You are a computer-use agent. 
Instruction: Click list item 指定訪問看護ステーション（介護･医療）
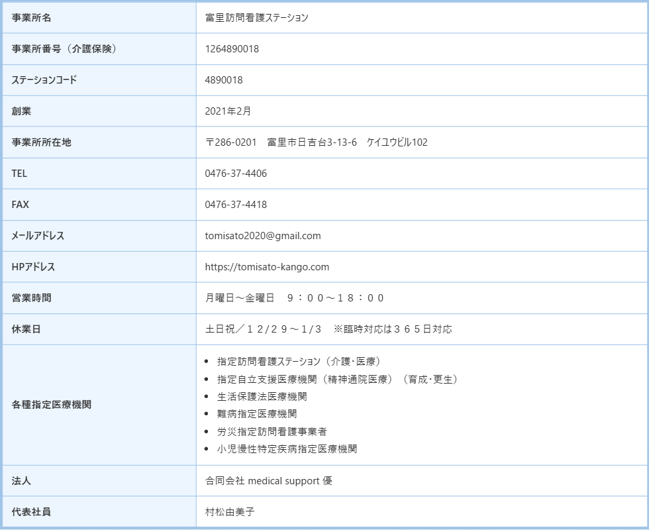point(299,361)
